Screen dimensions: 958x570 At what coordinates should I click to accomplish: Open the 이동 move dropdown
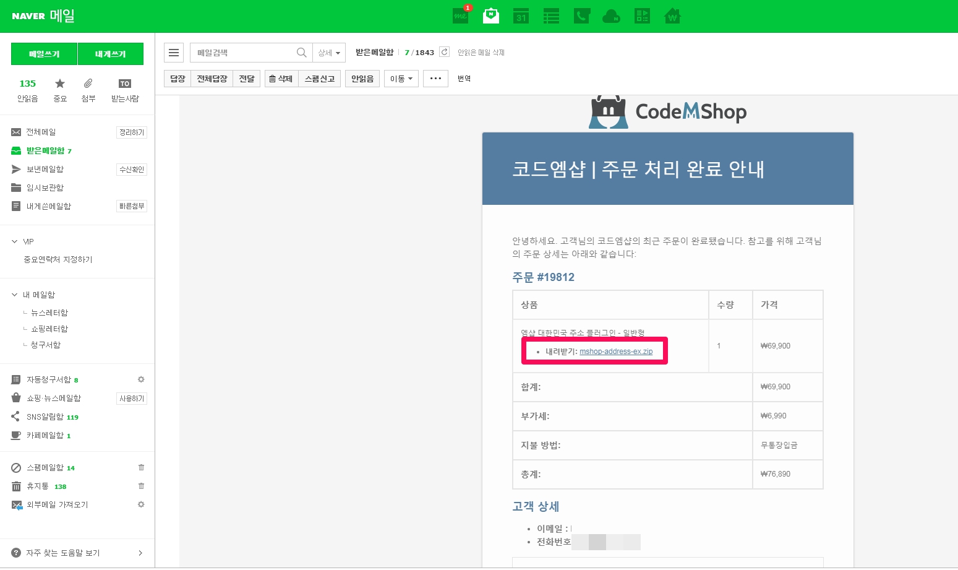(401, 79)
